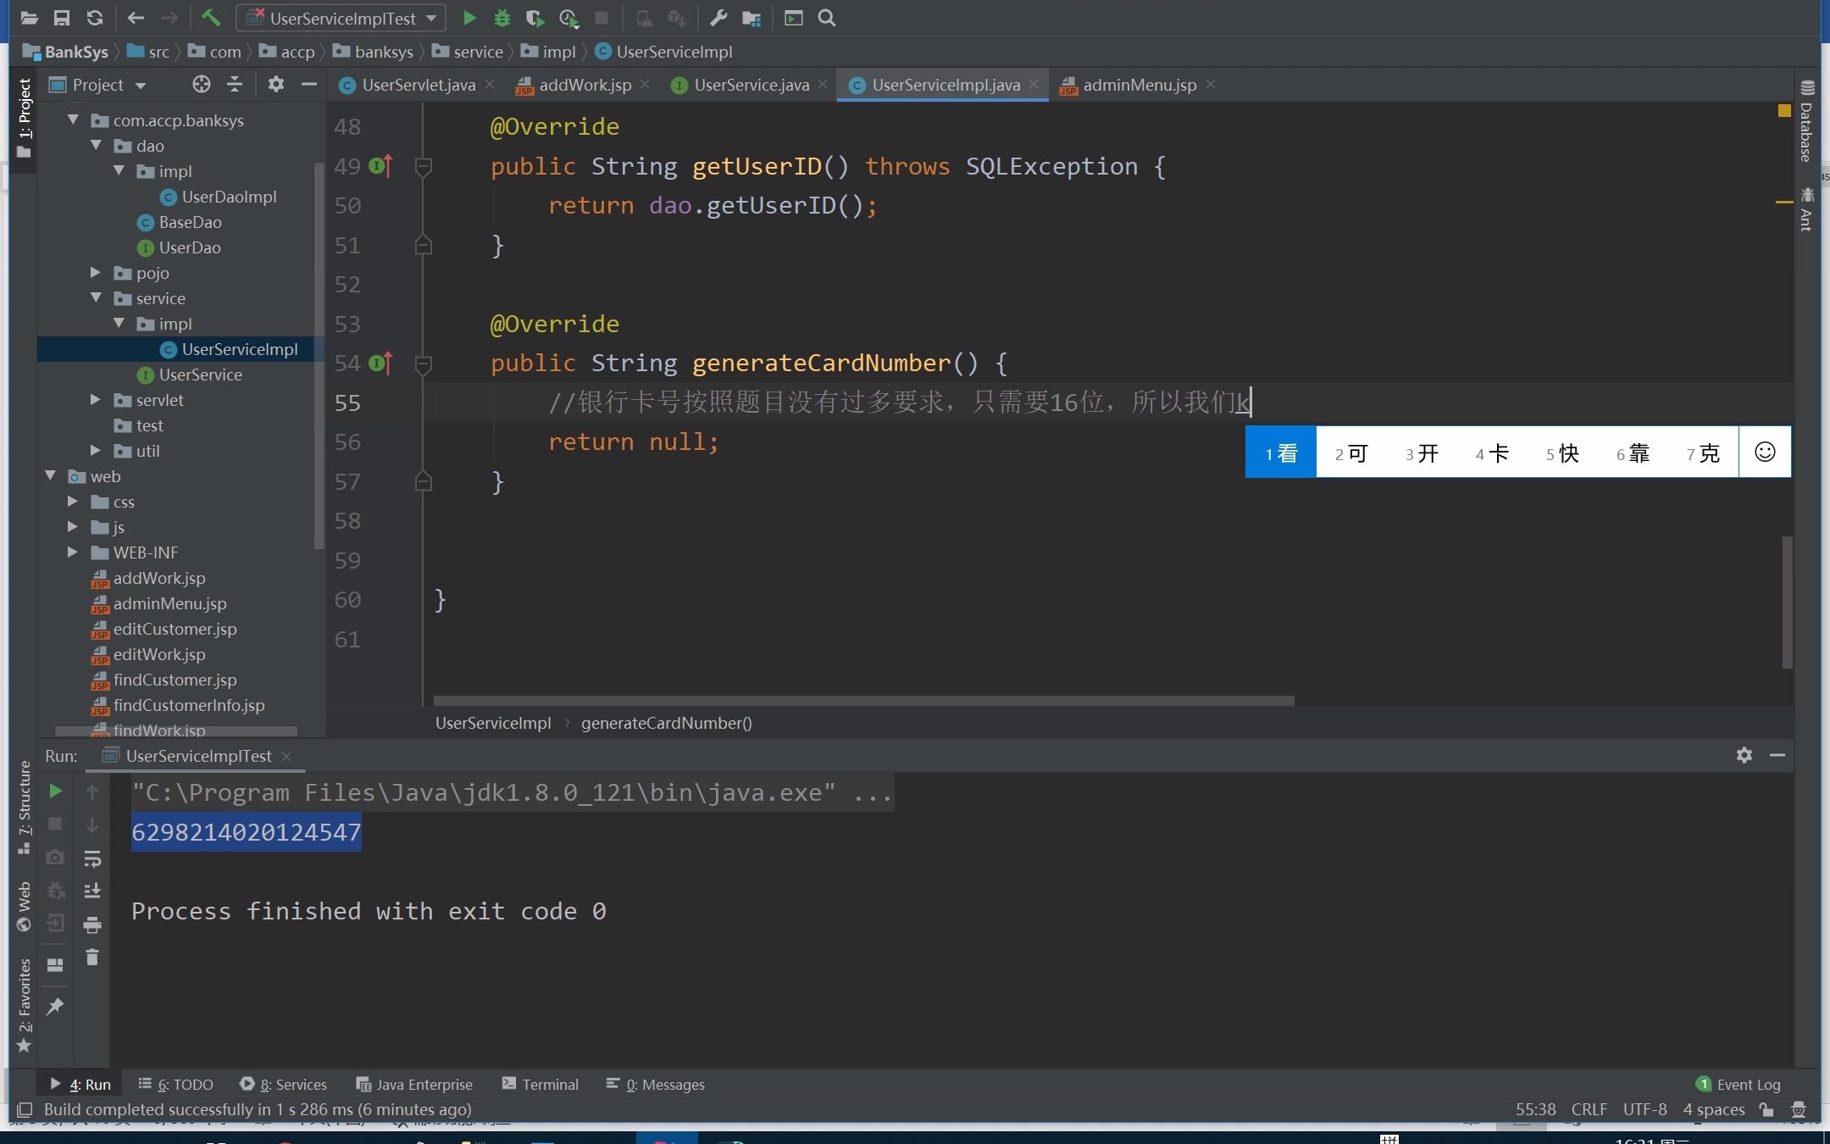
Task: Click the Rerun test icon in Run panel
Action: click(x=53, y=792)
